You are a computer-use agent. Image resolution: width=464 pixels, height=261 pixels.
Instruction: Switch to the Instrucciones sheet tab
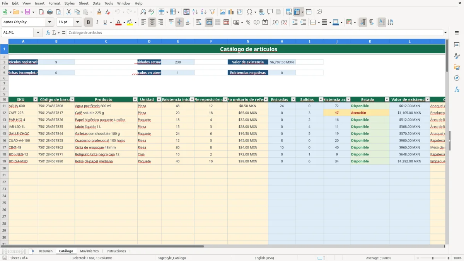pyautogui.click(x=116, y=251)
